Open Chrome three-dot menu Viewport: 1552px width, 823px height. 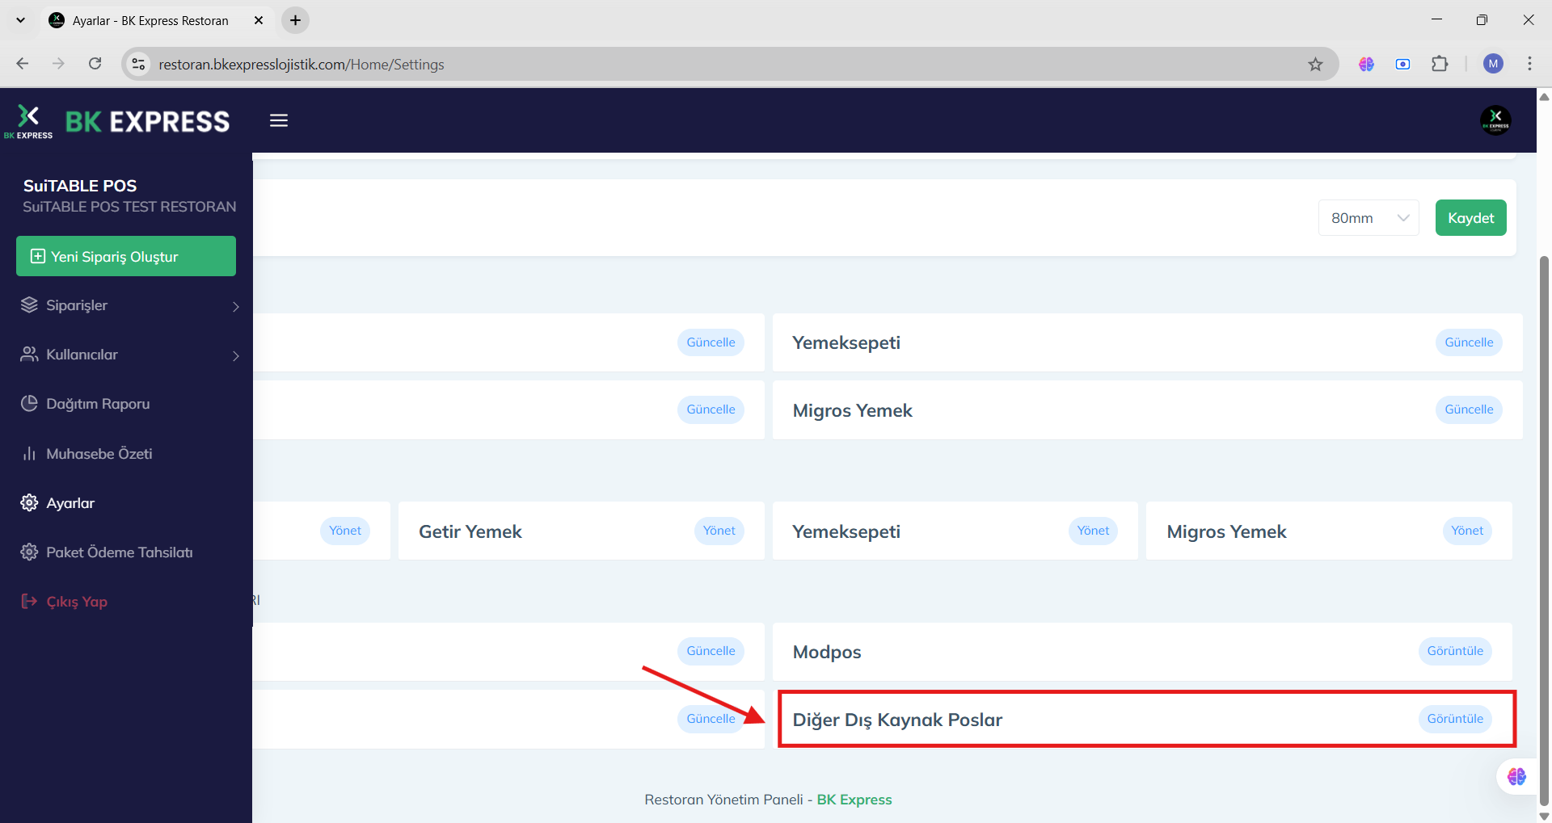click(1529, 64)
